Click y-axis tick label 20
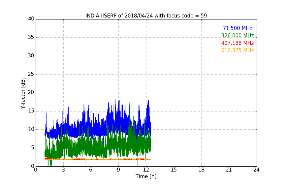 31,93
